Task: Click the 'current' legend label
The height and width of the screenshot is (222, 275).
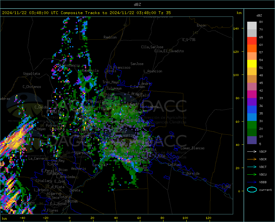Action: click(266, 190)
